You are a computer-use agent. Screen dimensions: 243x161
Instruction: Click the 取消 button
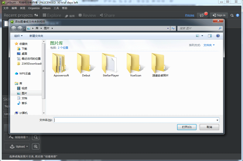pos(209,127)
